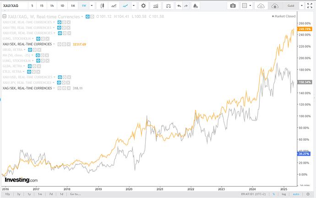Set the range to 10y
The width and height of the screenshot is (316, 198).
point(6,194)
